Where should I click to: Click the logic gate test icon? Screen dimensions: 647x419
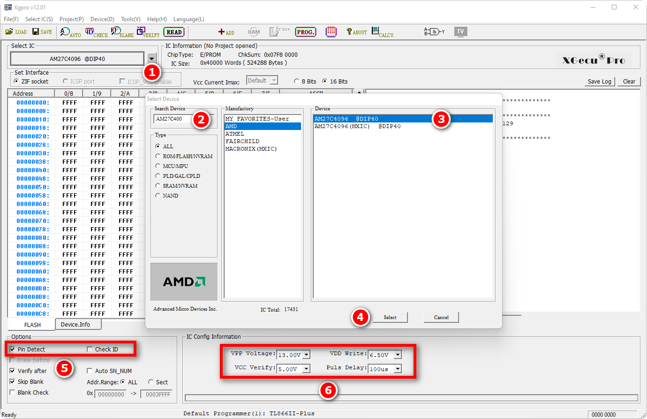click(434, 31)
